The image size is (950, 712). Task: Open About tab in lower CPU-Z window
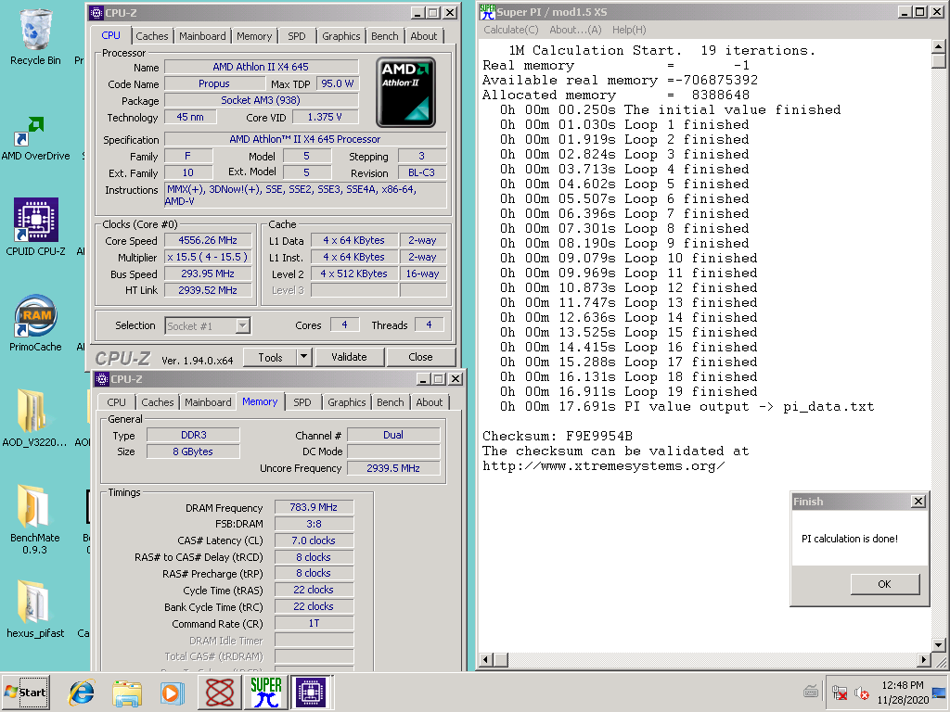click(x=429, y=402)
